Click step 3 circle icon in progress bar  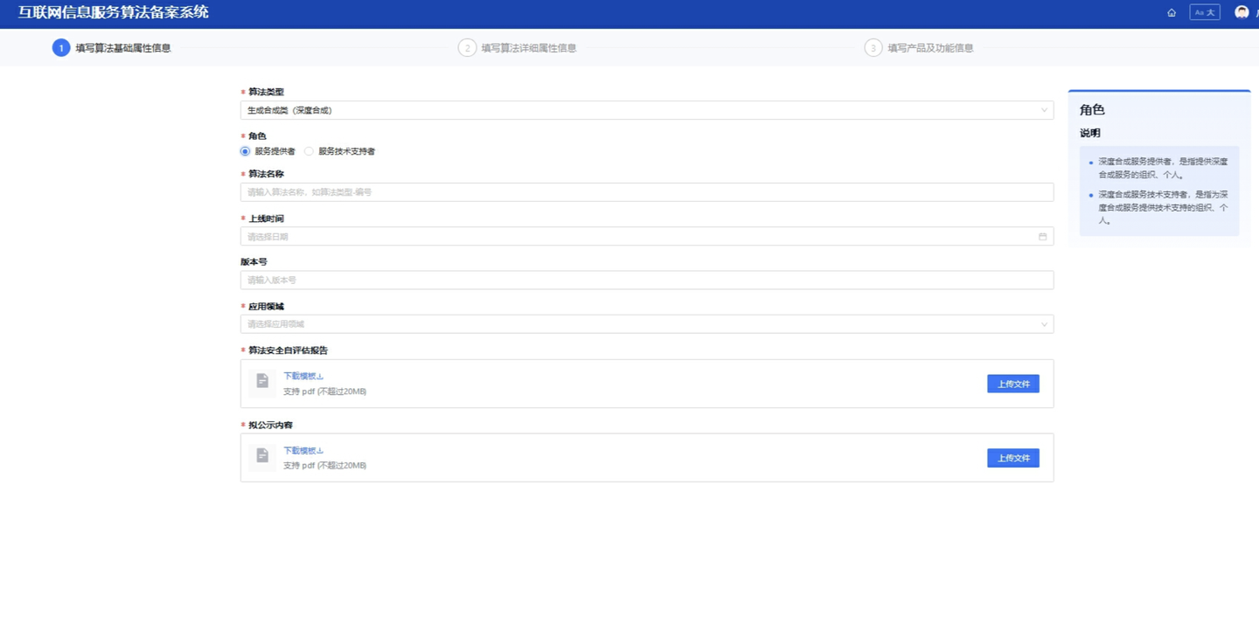pyautogui.click(x=873, y=48)
